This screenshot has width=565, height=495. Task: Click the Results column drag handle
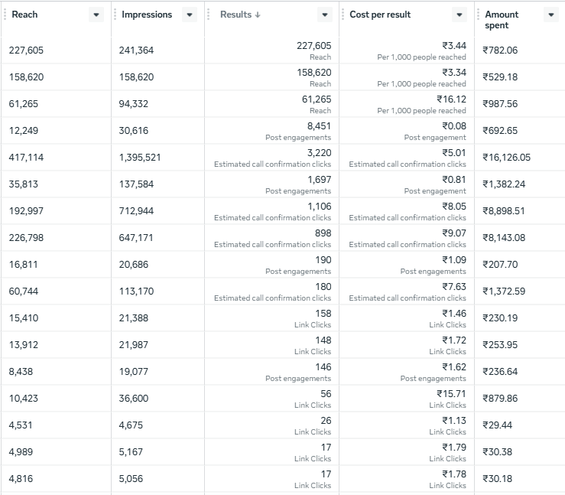coord(208,15)
